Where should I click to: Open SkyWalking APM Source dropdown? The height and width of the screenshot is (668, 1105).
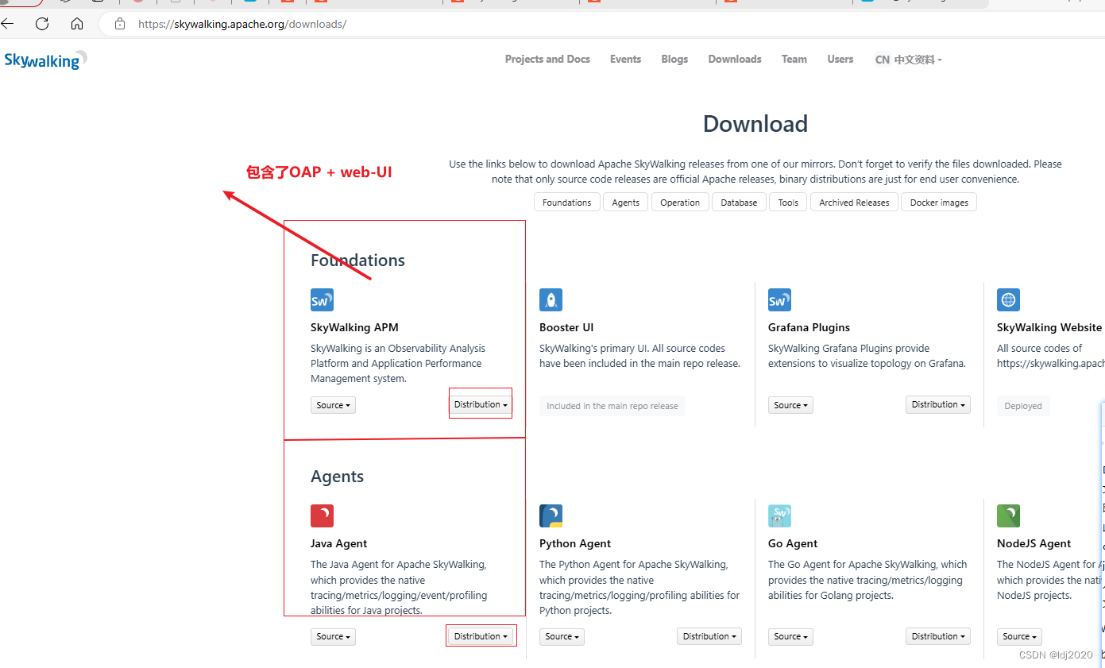click(333, 405)
